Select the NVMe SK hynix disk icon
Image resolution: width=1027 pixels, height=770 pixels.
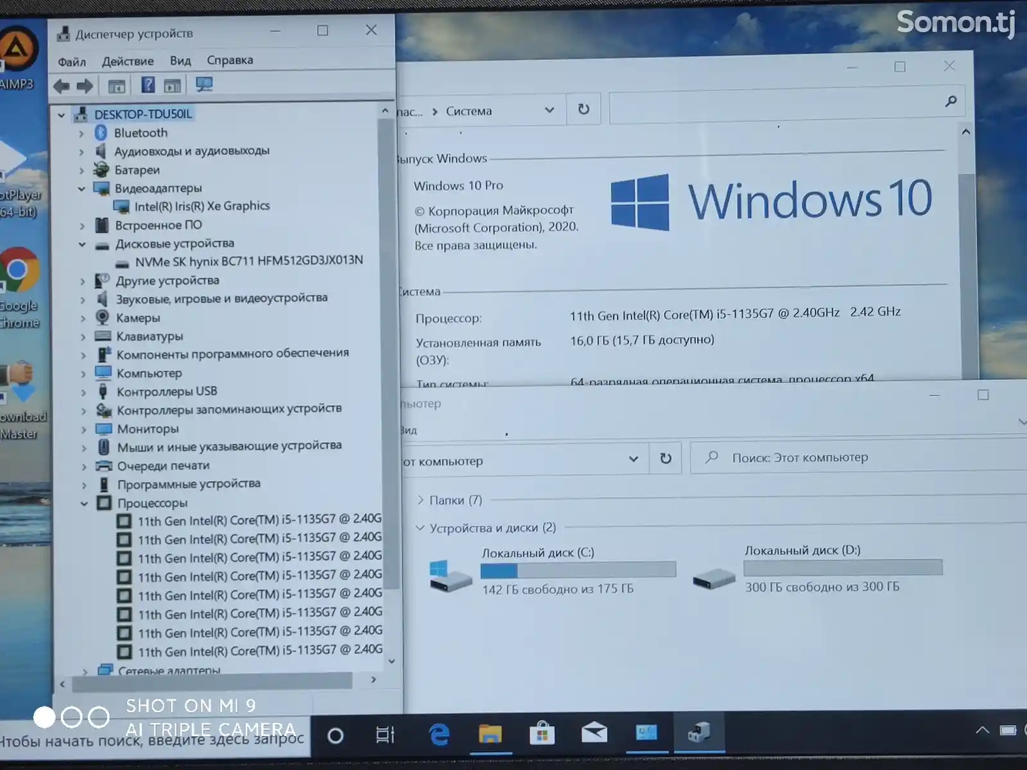point(122,263)
